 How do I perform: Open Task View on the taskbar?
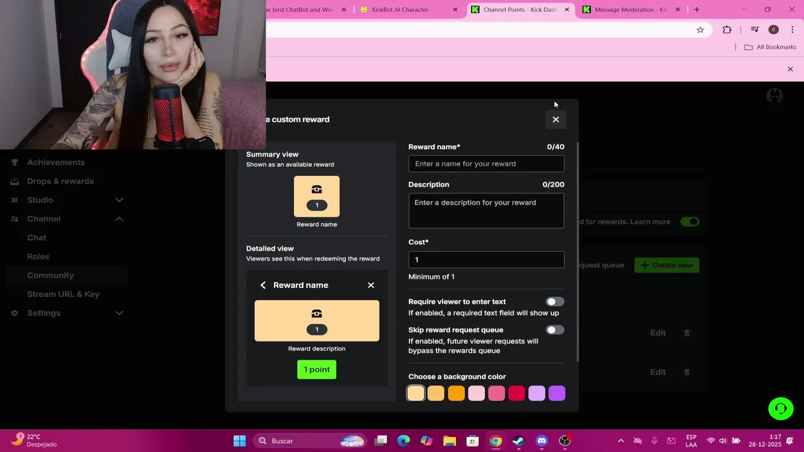point(381,441)
